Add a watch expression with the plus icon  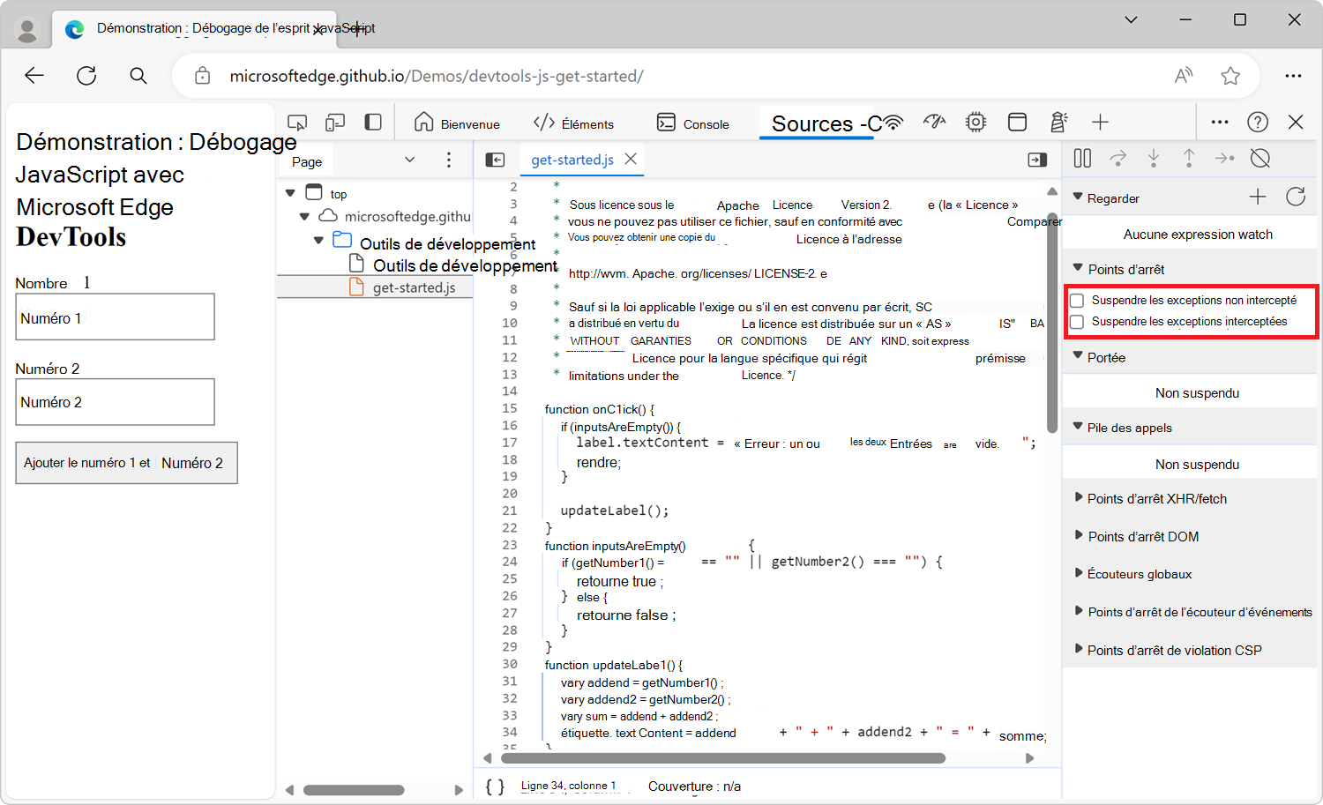(x=1258, y=198)
